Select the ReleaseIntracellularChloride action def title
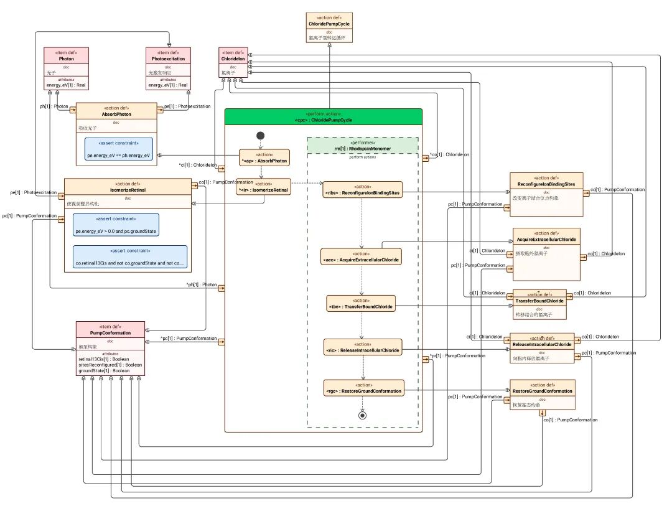 click(x=542, y=344)
